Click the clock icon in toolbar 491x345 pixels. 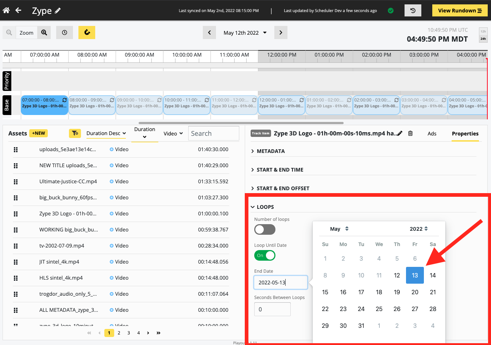[65, 32]
